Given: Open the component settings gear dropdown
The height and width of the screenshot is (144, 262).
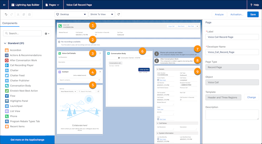Looking at the screenshot, I should pos(47,33).
